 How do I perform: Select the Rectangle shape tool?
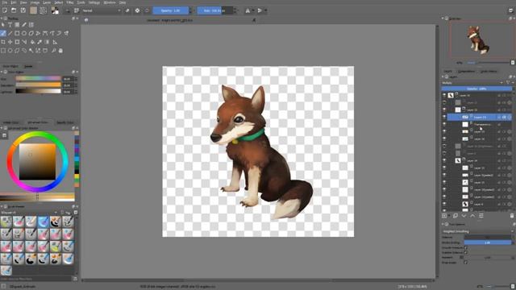[17, 33]
